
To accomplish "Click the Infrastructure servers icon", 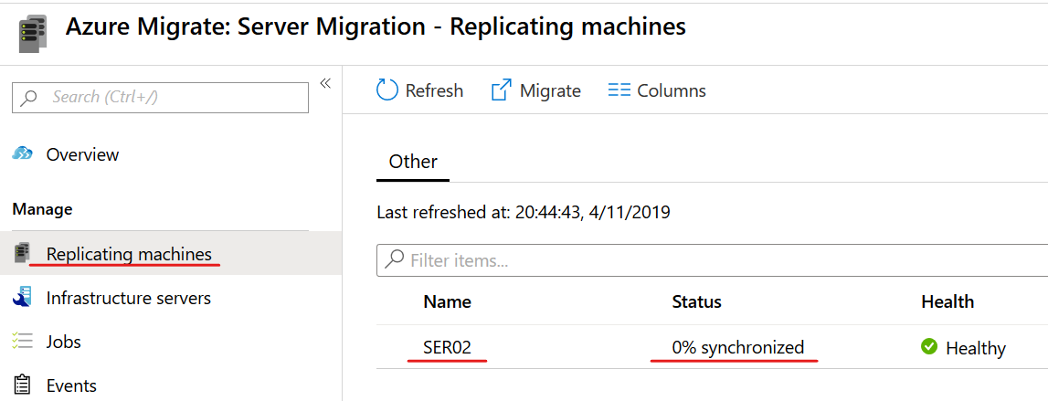I will (x=22, y=298).
